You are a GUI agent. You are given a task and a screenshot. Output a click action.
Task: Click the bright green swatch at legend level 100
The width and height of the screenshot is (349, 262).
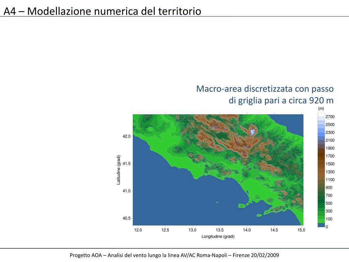point(321,221)
